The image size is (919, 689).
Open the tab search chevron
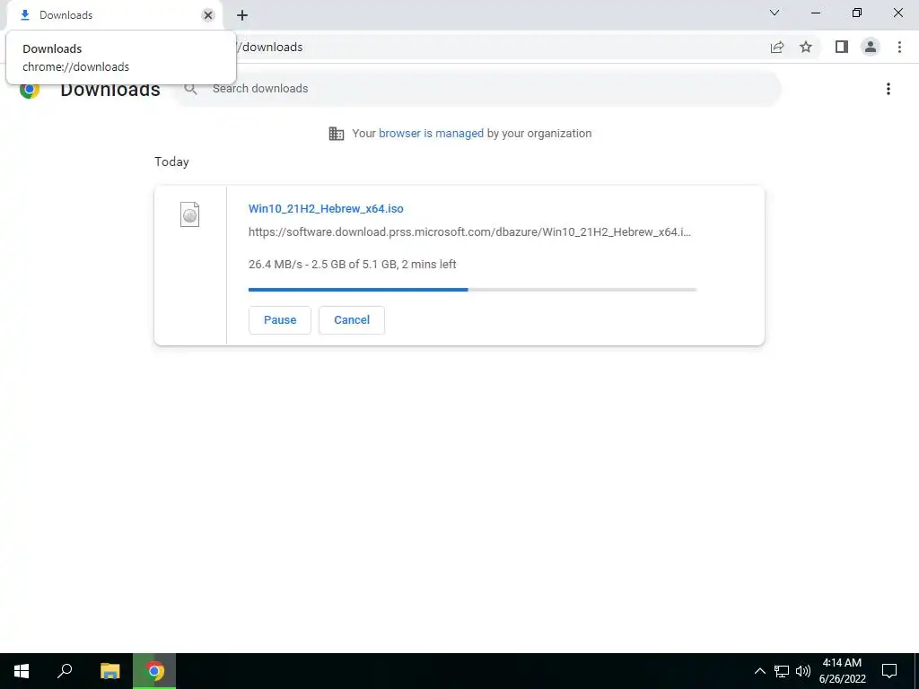click(x=775, y=13)
